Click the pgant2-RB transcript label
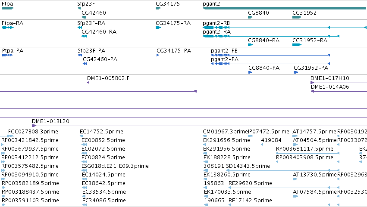Screen dimensions: 367x207 pos(216,23)
